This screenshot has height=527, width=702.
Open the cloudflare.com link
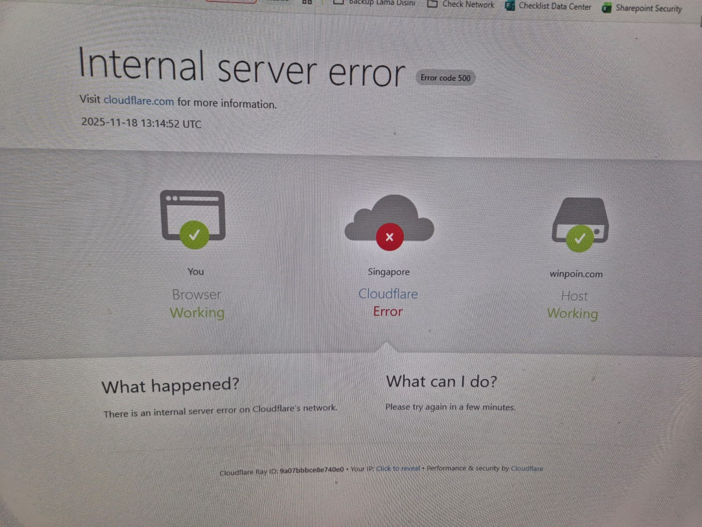(139, 101)
